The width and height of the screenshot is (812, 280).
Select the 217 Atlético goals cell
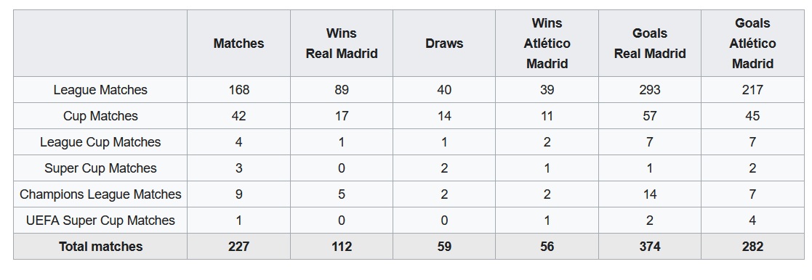point(752,90)
